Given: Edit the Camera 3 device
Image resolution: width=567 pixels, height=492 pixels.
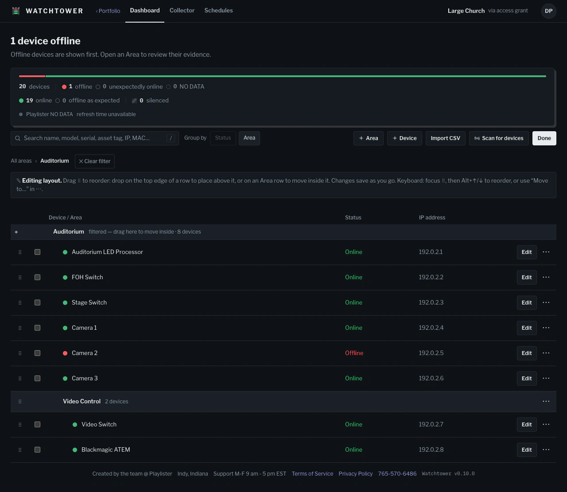Looking at the screenshot, I should [527, 378].
